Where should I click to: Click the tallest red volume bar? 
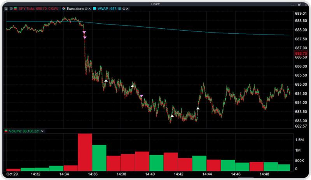point(85,152)
